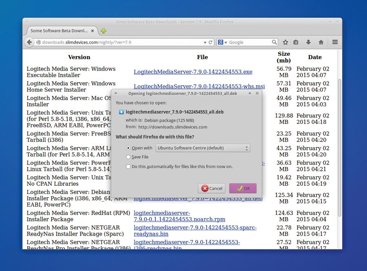Click the 36.63 MB size cell
367x271 pixels.
pos(284,166)
